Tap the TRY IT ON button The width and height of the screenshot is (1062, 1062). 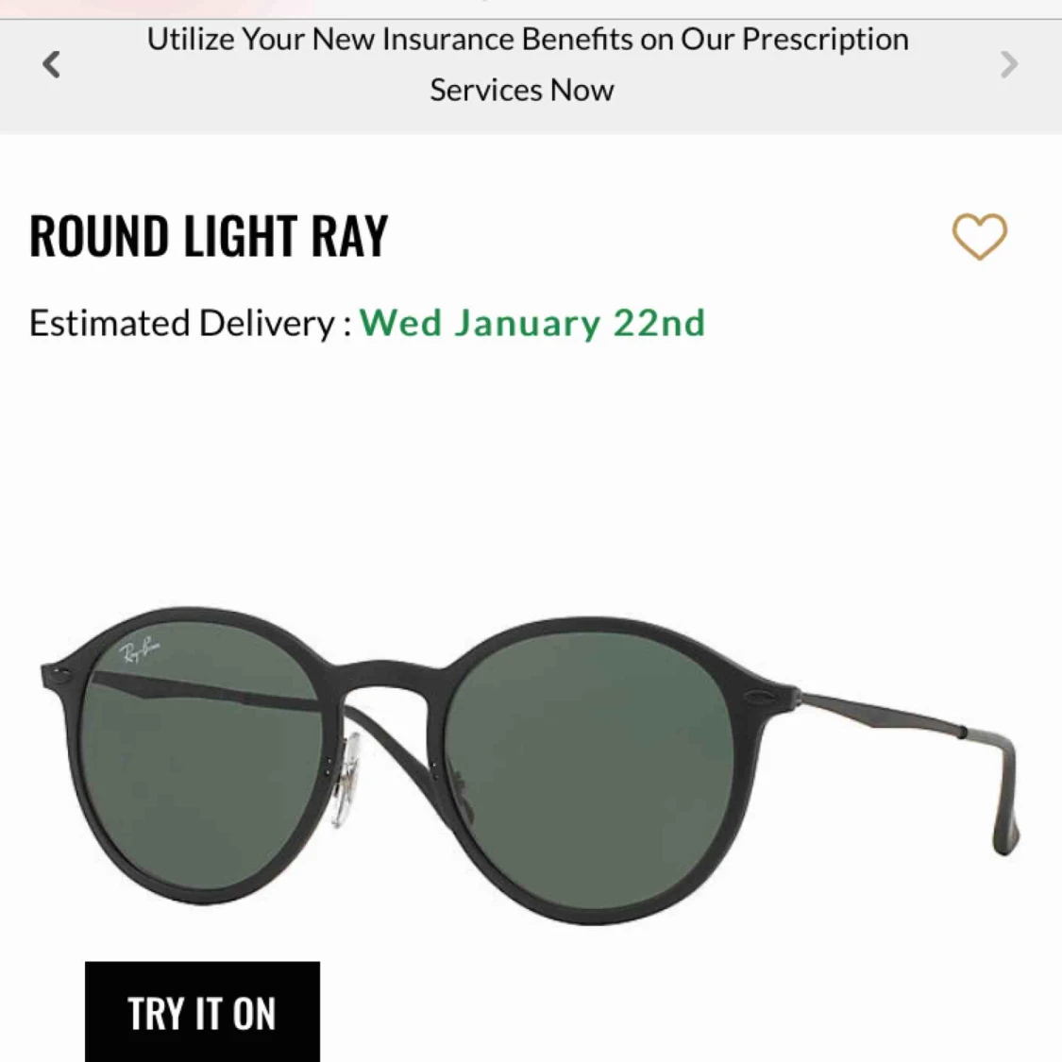coord(202,1012)
